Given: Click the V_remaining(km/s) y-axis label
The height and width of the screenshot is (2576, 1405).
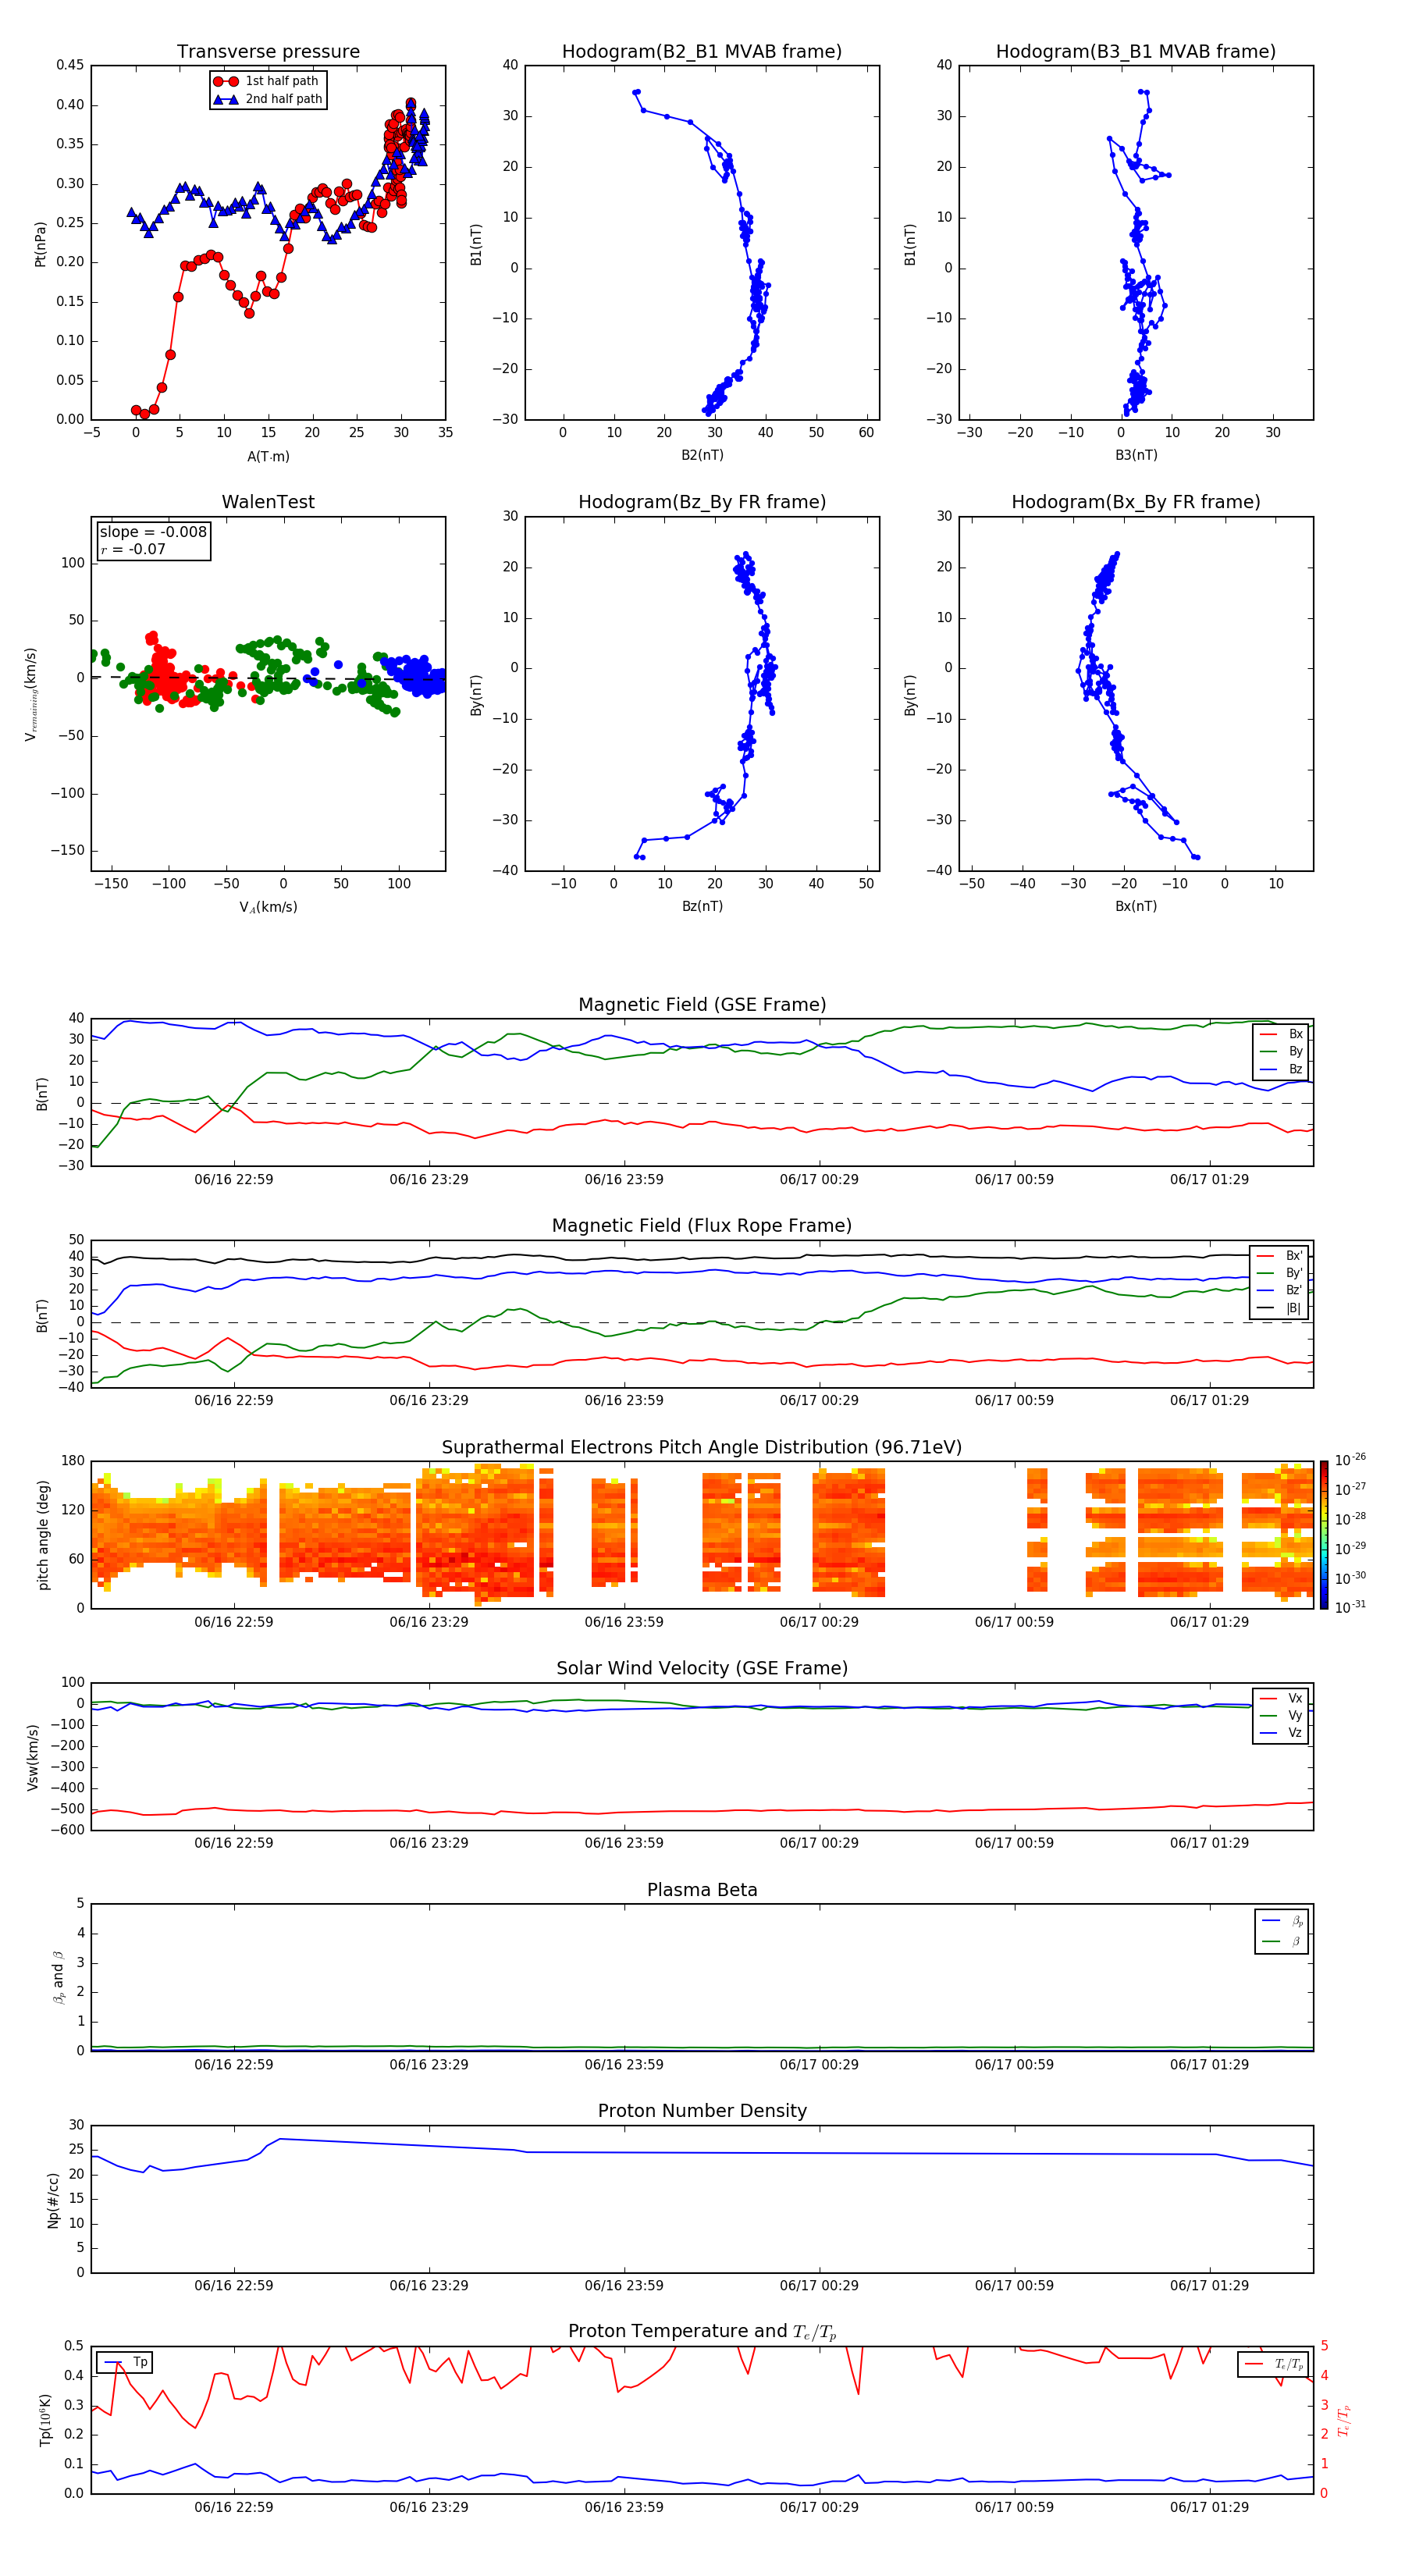Looking at the screenshot, I should tap(32, 694).
